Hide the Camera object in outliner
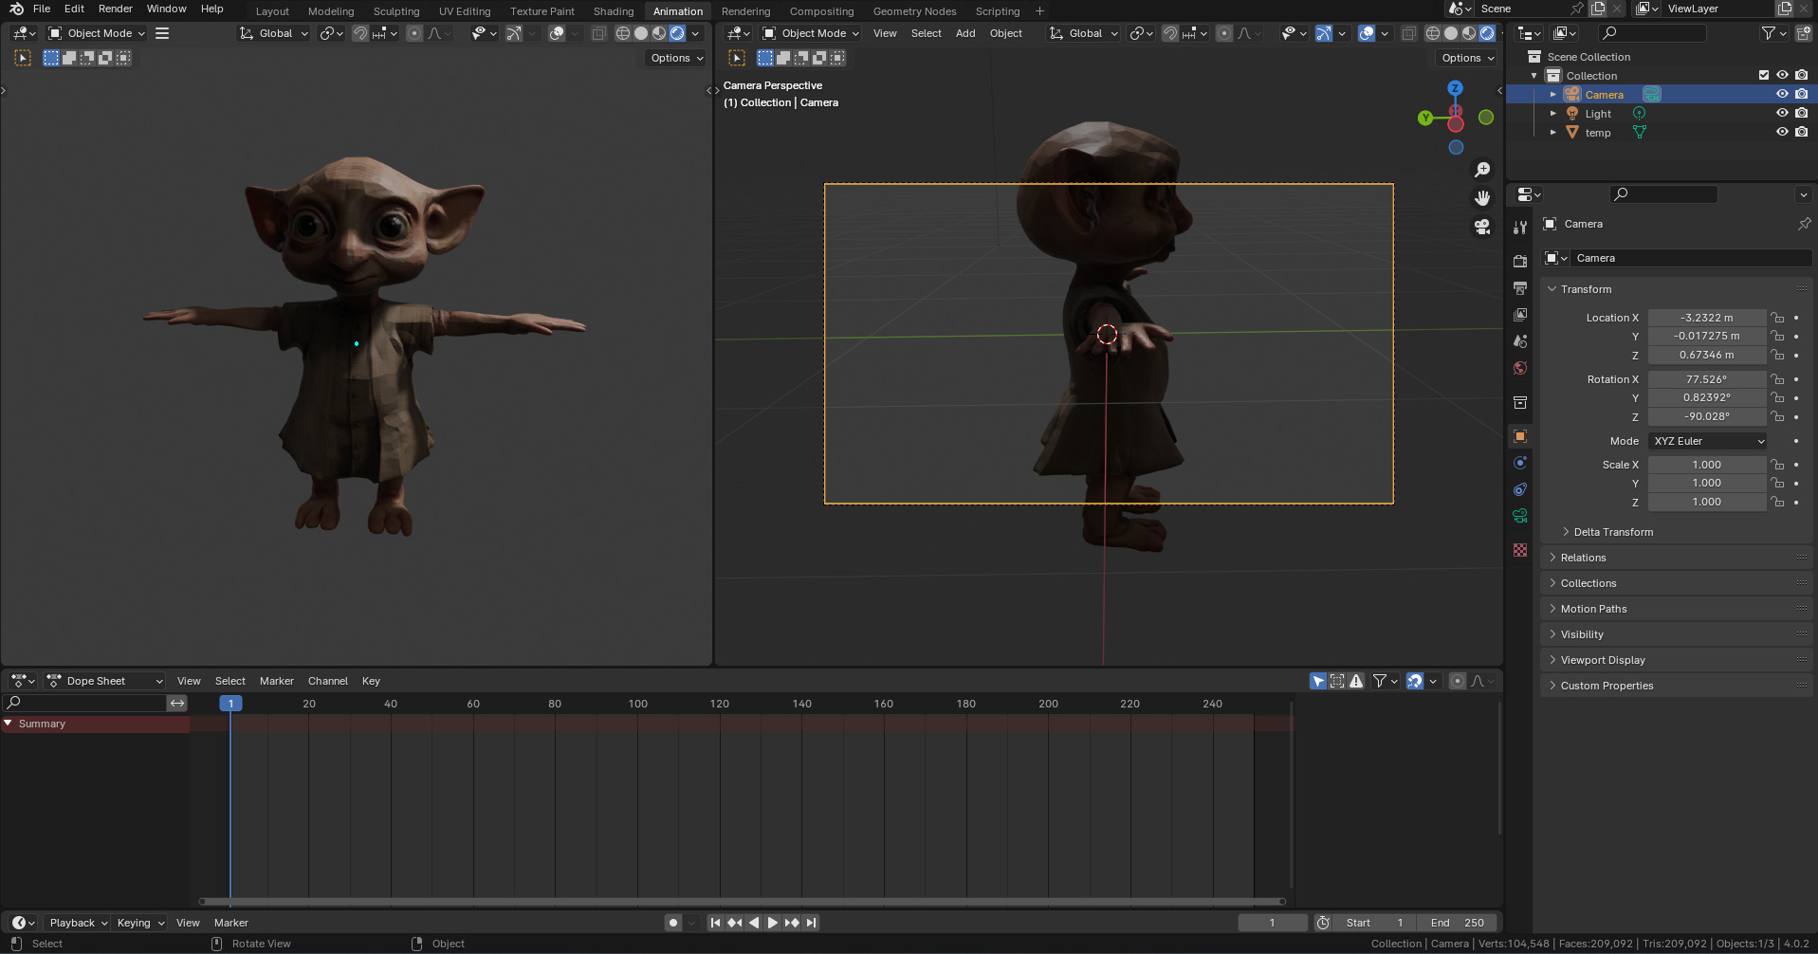 tap(1782, 94)
